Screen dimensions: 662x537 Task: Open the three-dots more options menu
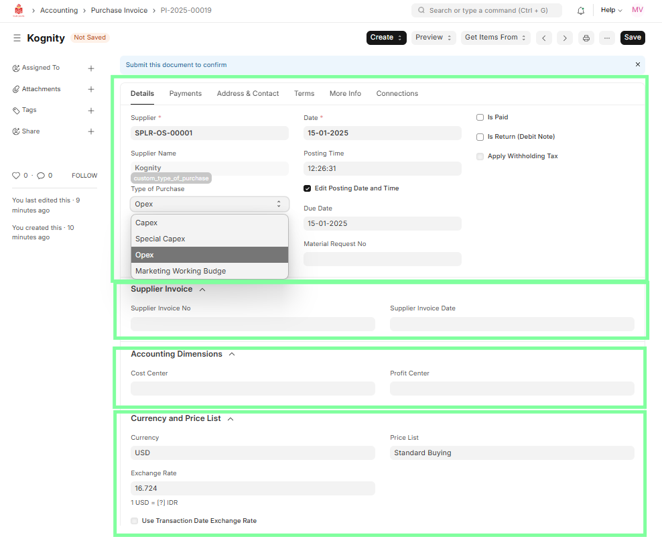(x=607, y=38)
